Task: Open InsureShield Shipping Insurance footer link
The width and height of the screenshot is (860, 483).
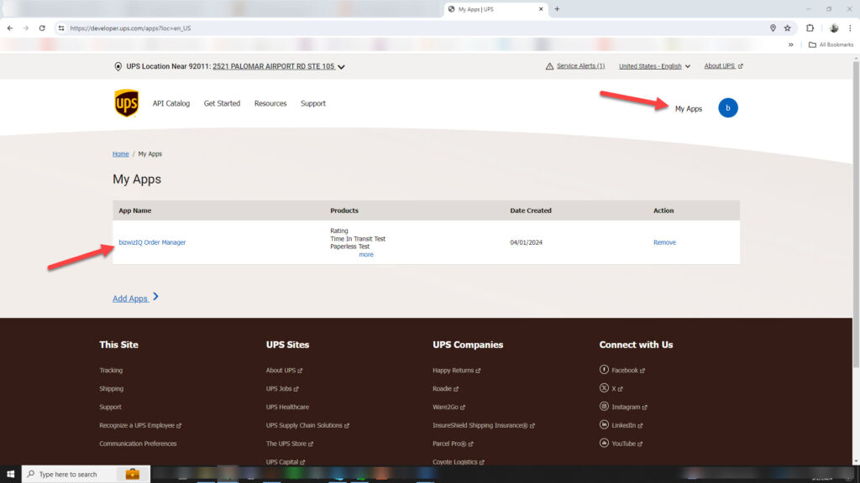Action: tap(484, 425)
